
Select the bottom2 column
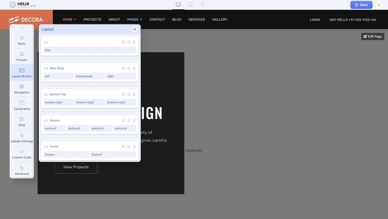click(78, 128)
